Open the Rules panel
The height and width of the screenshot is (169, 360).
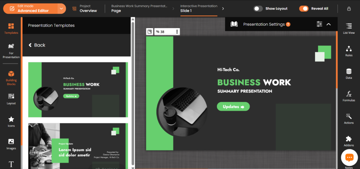349,51
